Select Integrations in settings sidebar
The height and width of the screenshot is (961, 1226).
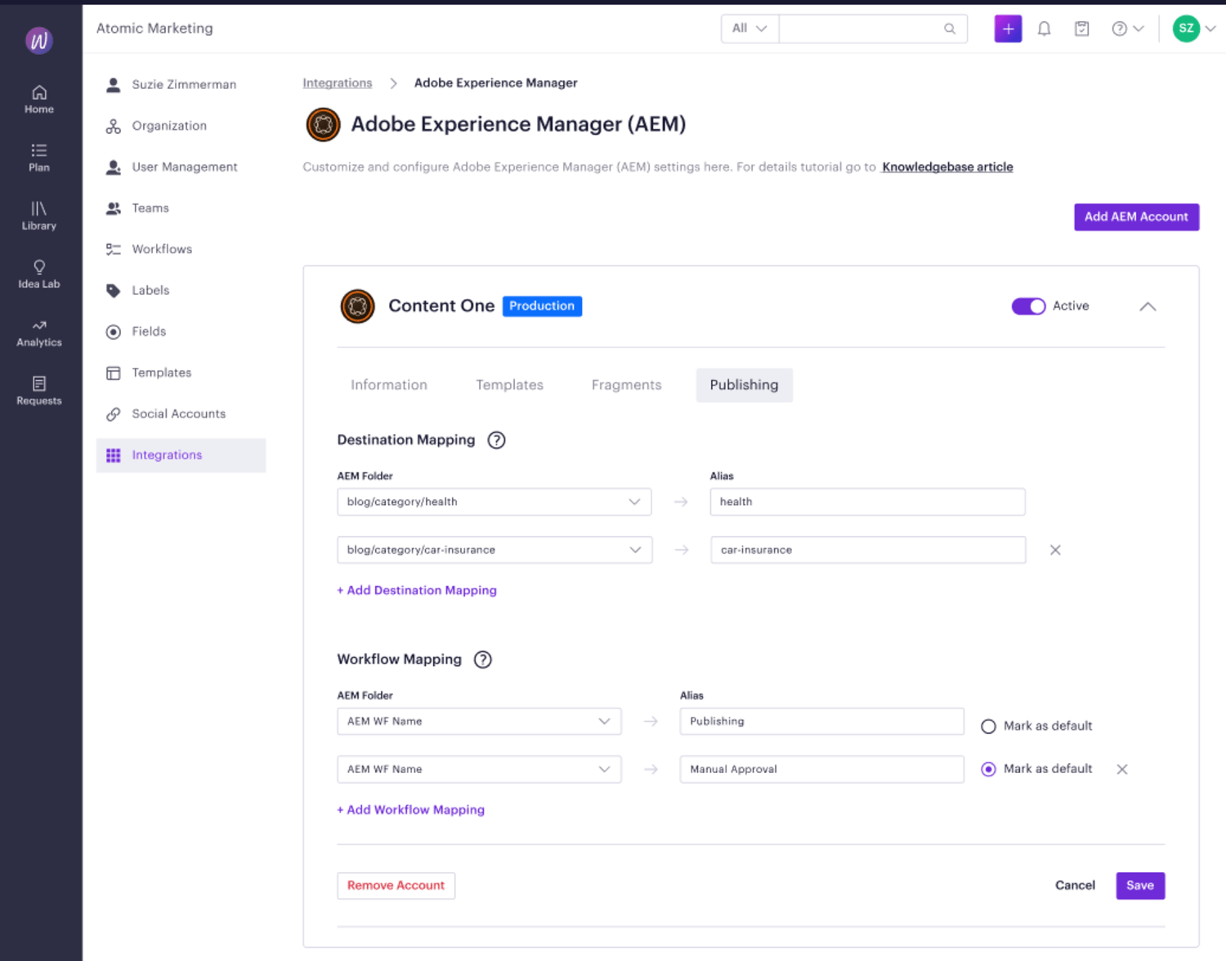(181, 455)
